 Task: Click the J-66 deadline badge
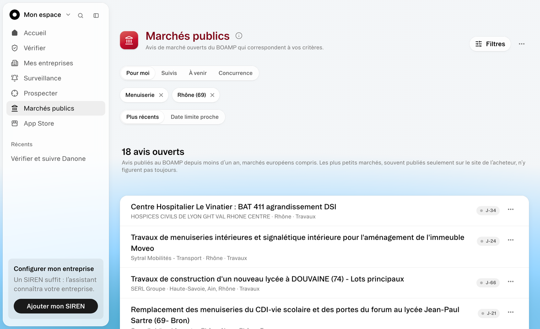[488, 282]
